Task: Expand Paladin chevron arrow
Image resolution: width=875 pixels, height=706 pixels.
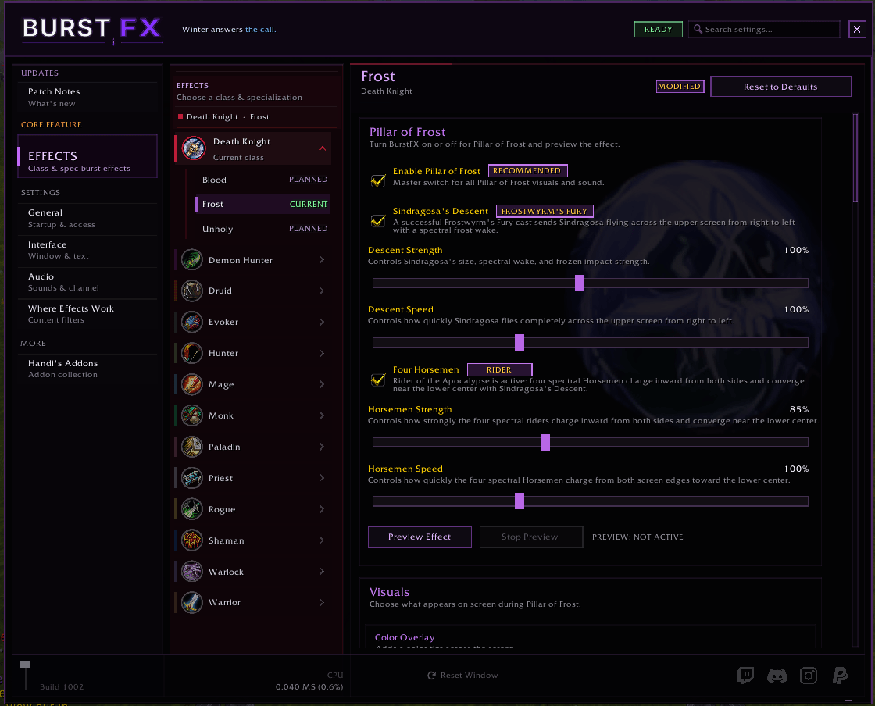Action: [322, 447]
